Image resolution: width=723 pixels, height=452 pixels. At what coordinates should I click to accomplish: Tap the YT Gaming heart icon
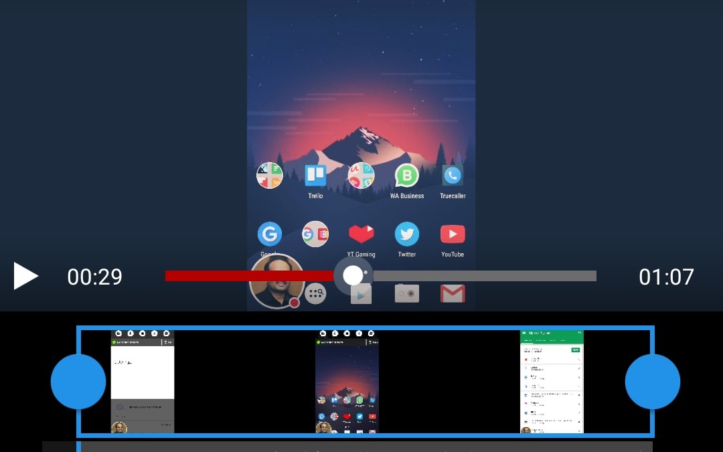(x=361, y=234)
